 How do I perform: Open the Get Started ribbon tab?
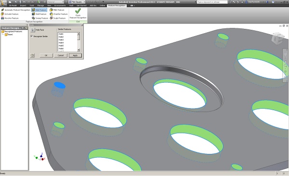tap(81, 5)
